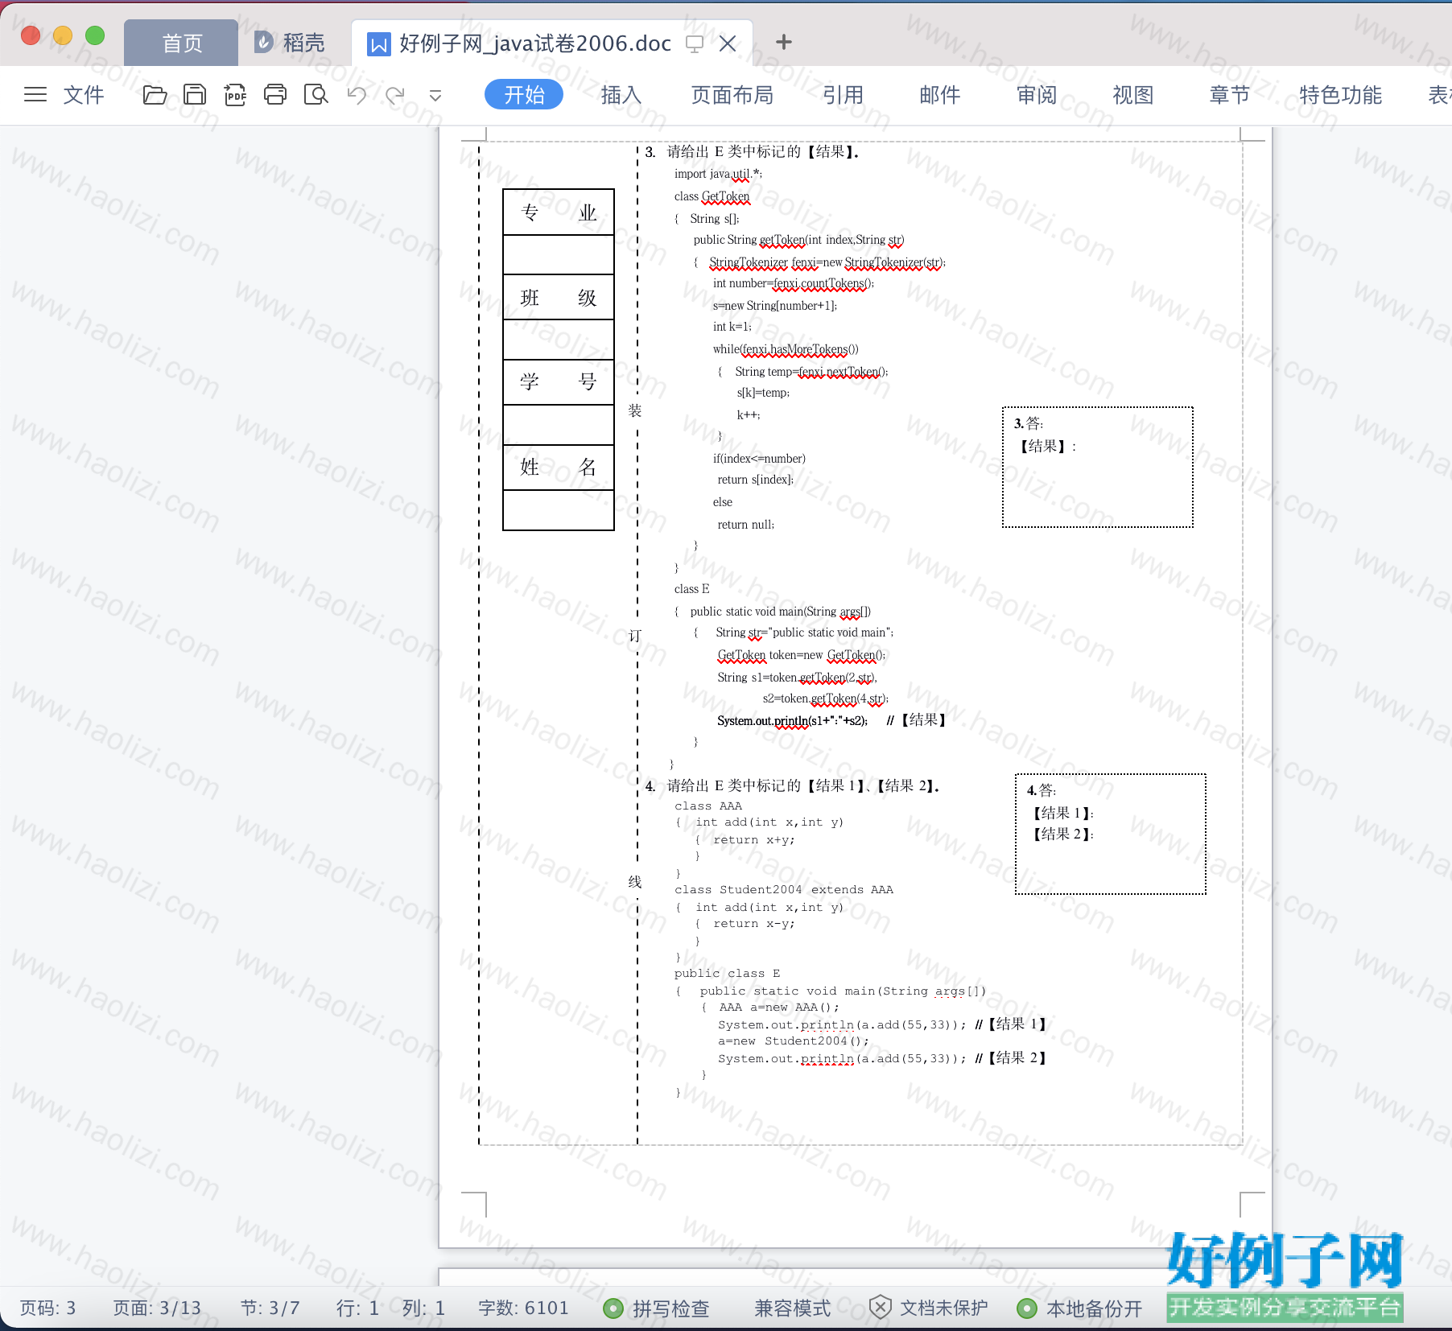Toggle 本地备份开 in the status bar
The height and width of the screenshot is (1331, 1452).
(1080, 1308)
